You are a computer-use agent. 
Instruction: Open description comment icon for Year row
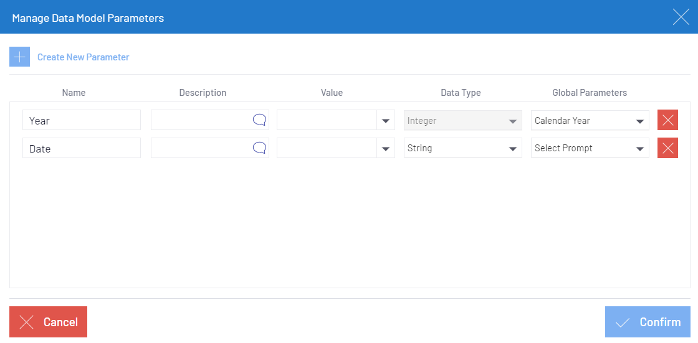point(259,120)
